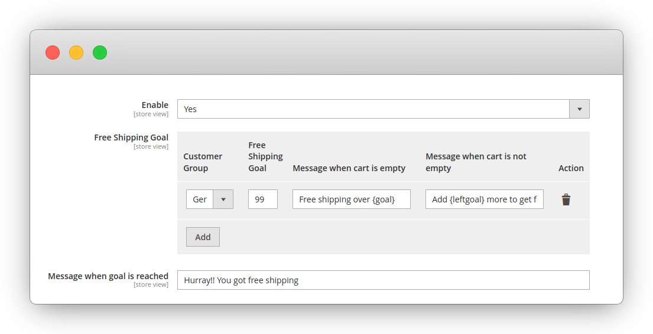Delete the Free Shipping Goal row with trash icon
Screen dimensions: 653x334
pyautogui.click(x=566, y=199)
